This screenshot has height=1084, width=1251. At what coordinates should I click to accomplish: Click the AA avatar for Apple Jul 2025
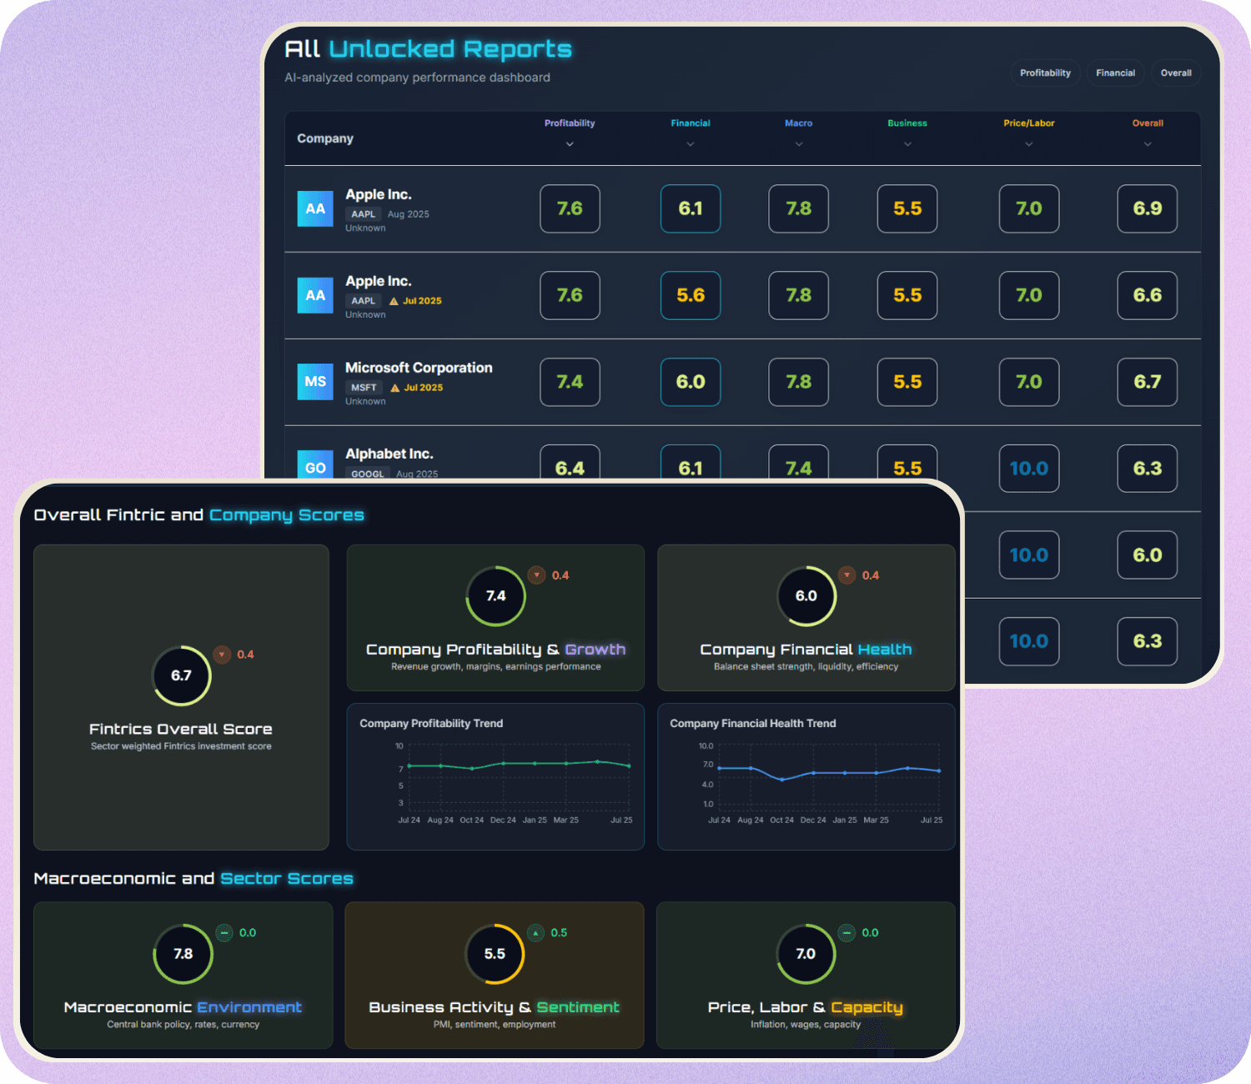[x=315, y=295]
